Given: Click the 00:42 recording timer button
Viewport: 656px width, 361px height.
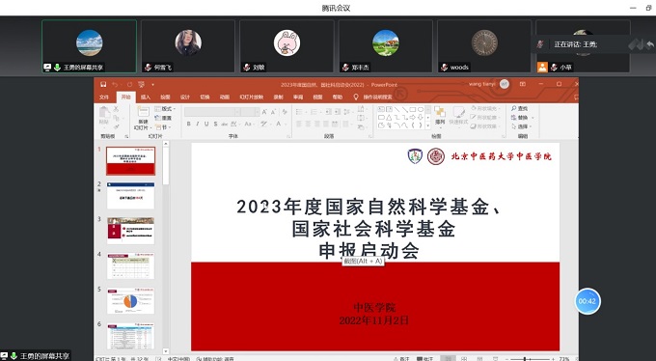Looking at the screenshot, I should [x=588, y=301].
